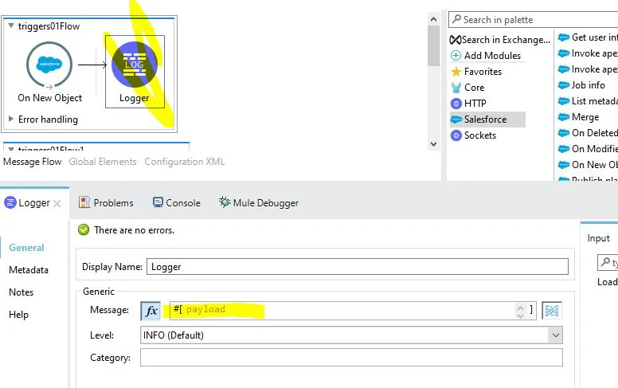Click the Message field scroll stepper
The image size is (618, 388).
[520, 311]
